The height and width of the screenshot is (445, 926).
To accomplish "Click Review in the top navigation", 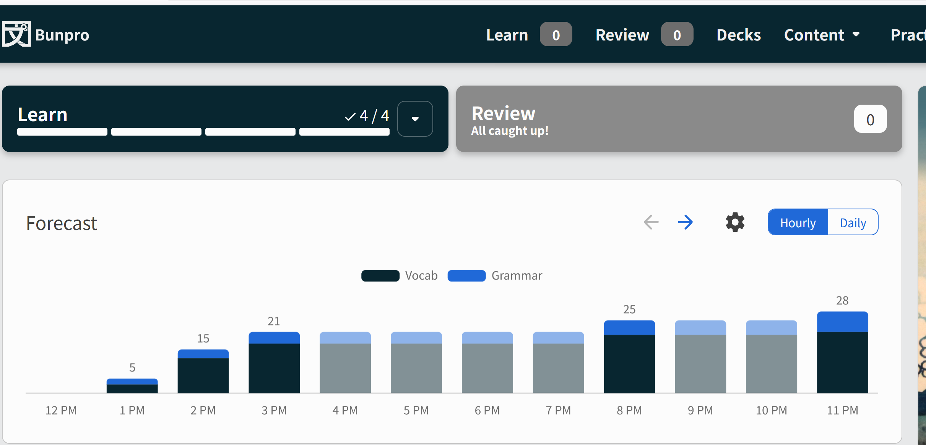I will click(622, 35).
